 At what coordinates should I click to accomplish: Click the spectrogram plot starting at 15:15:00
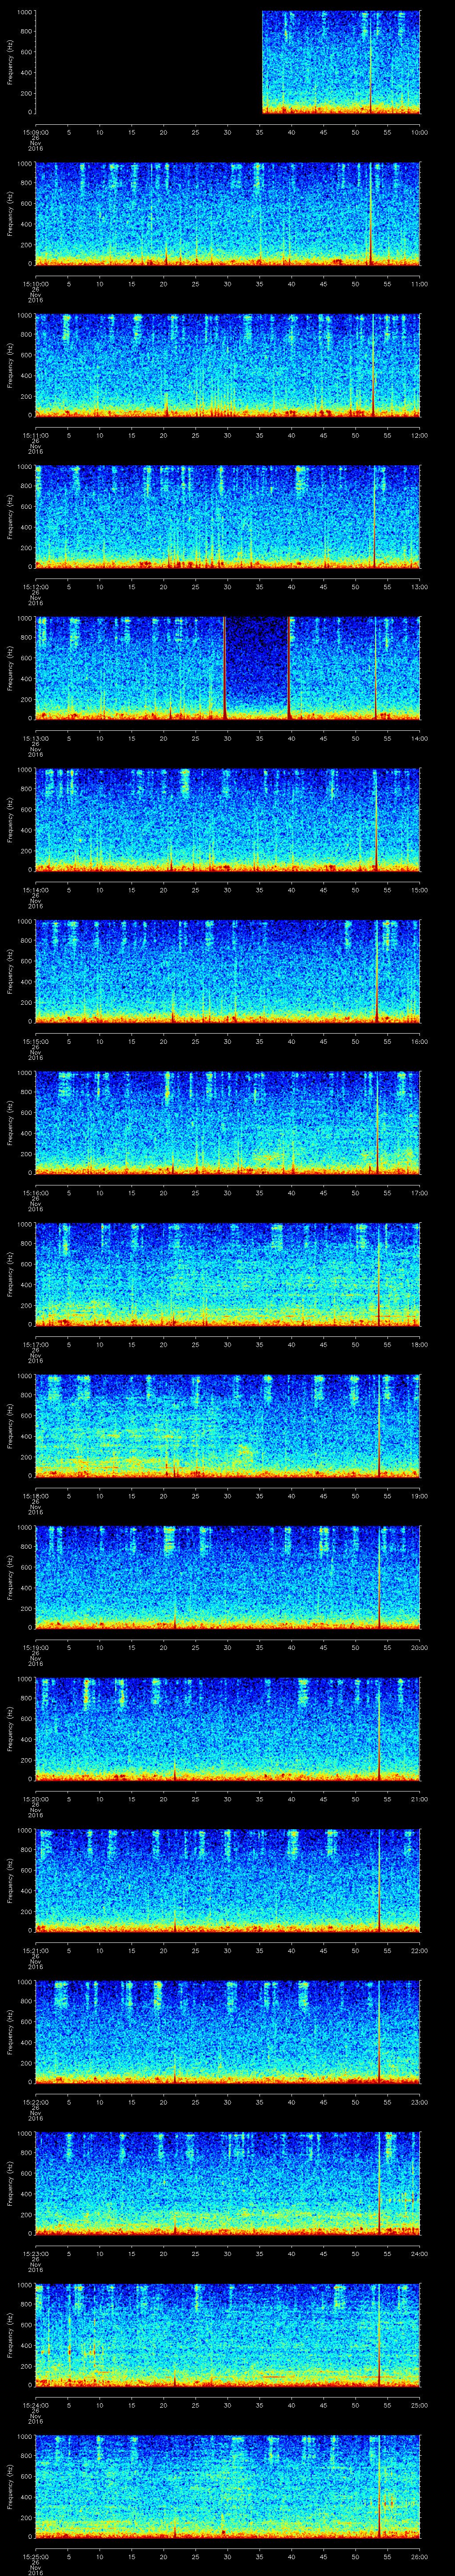click(228, 971)
